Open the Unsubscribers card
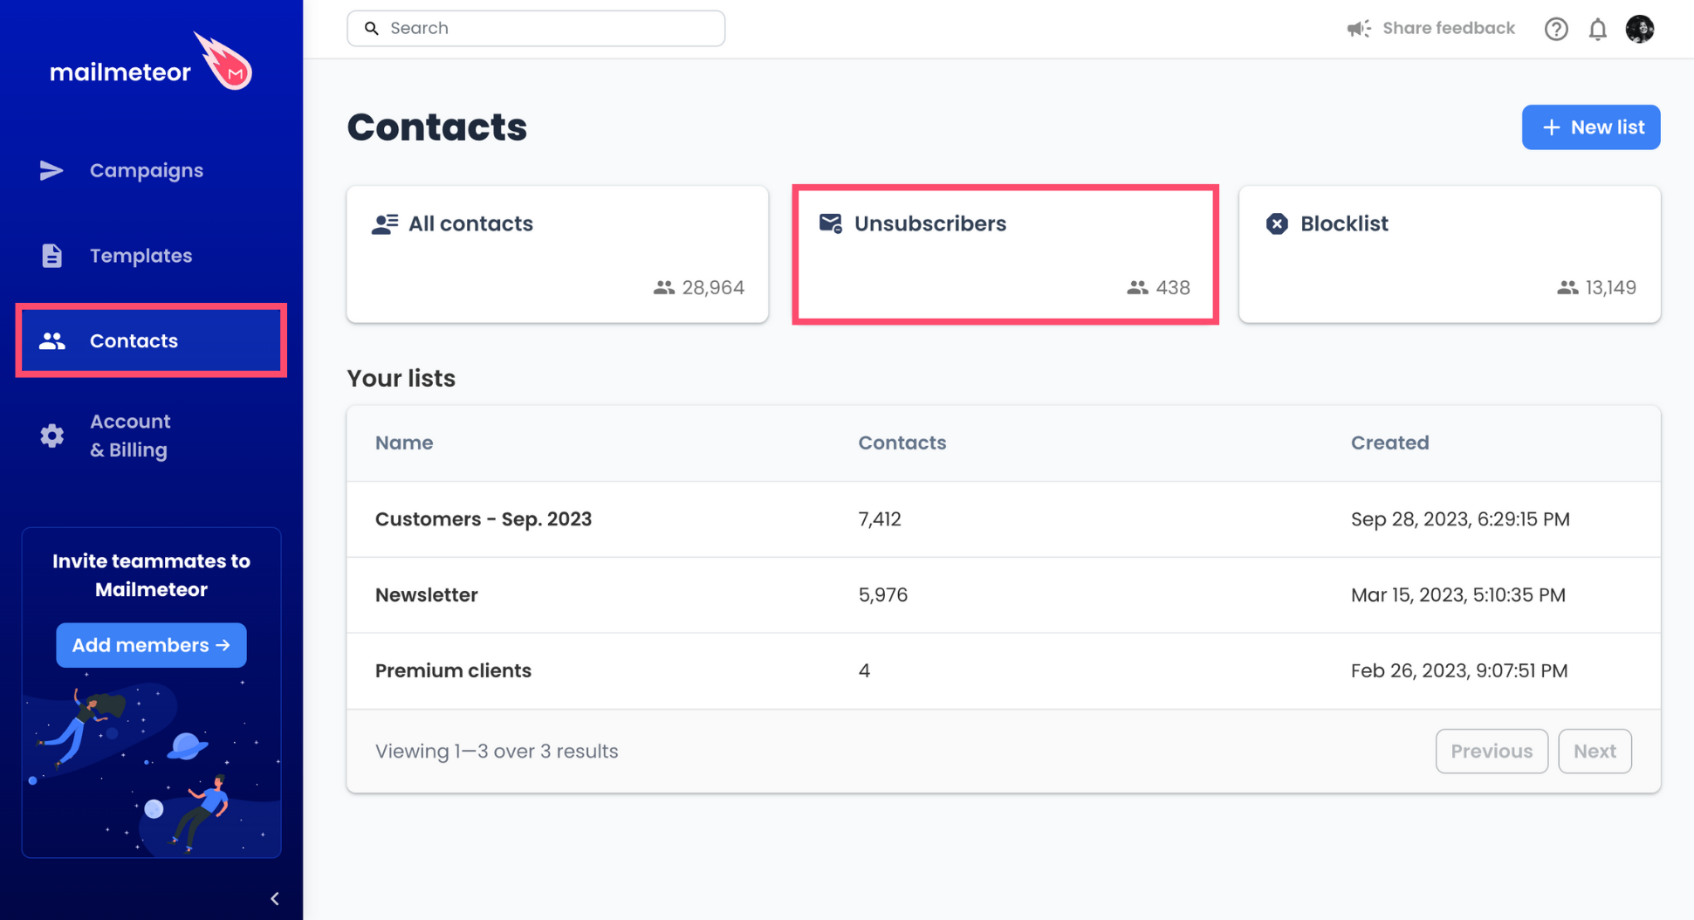The height and width of the screenshot is (920, 1694). click(x=1005, y=254)
